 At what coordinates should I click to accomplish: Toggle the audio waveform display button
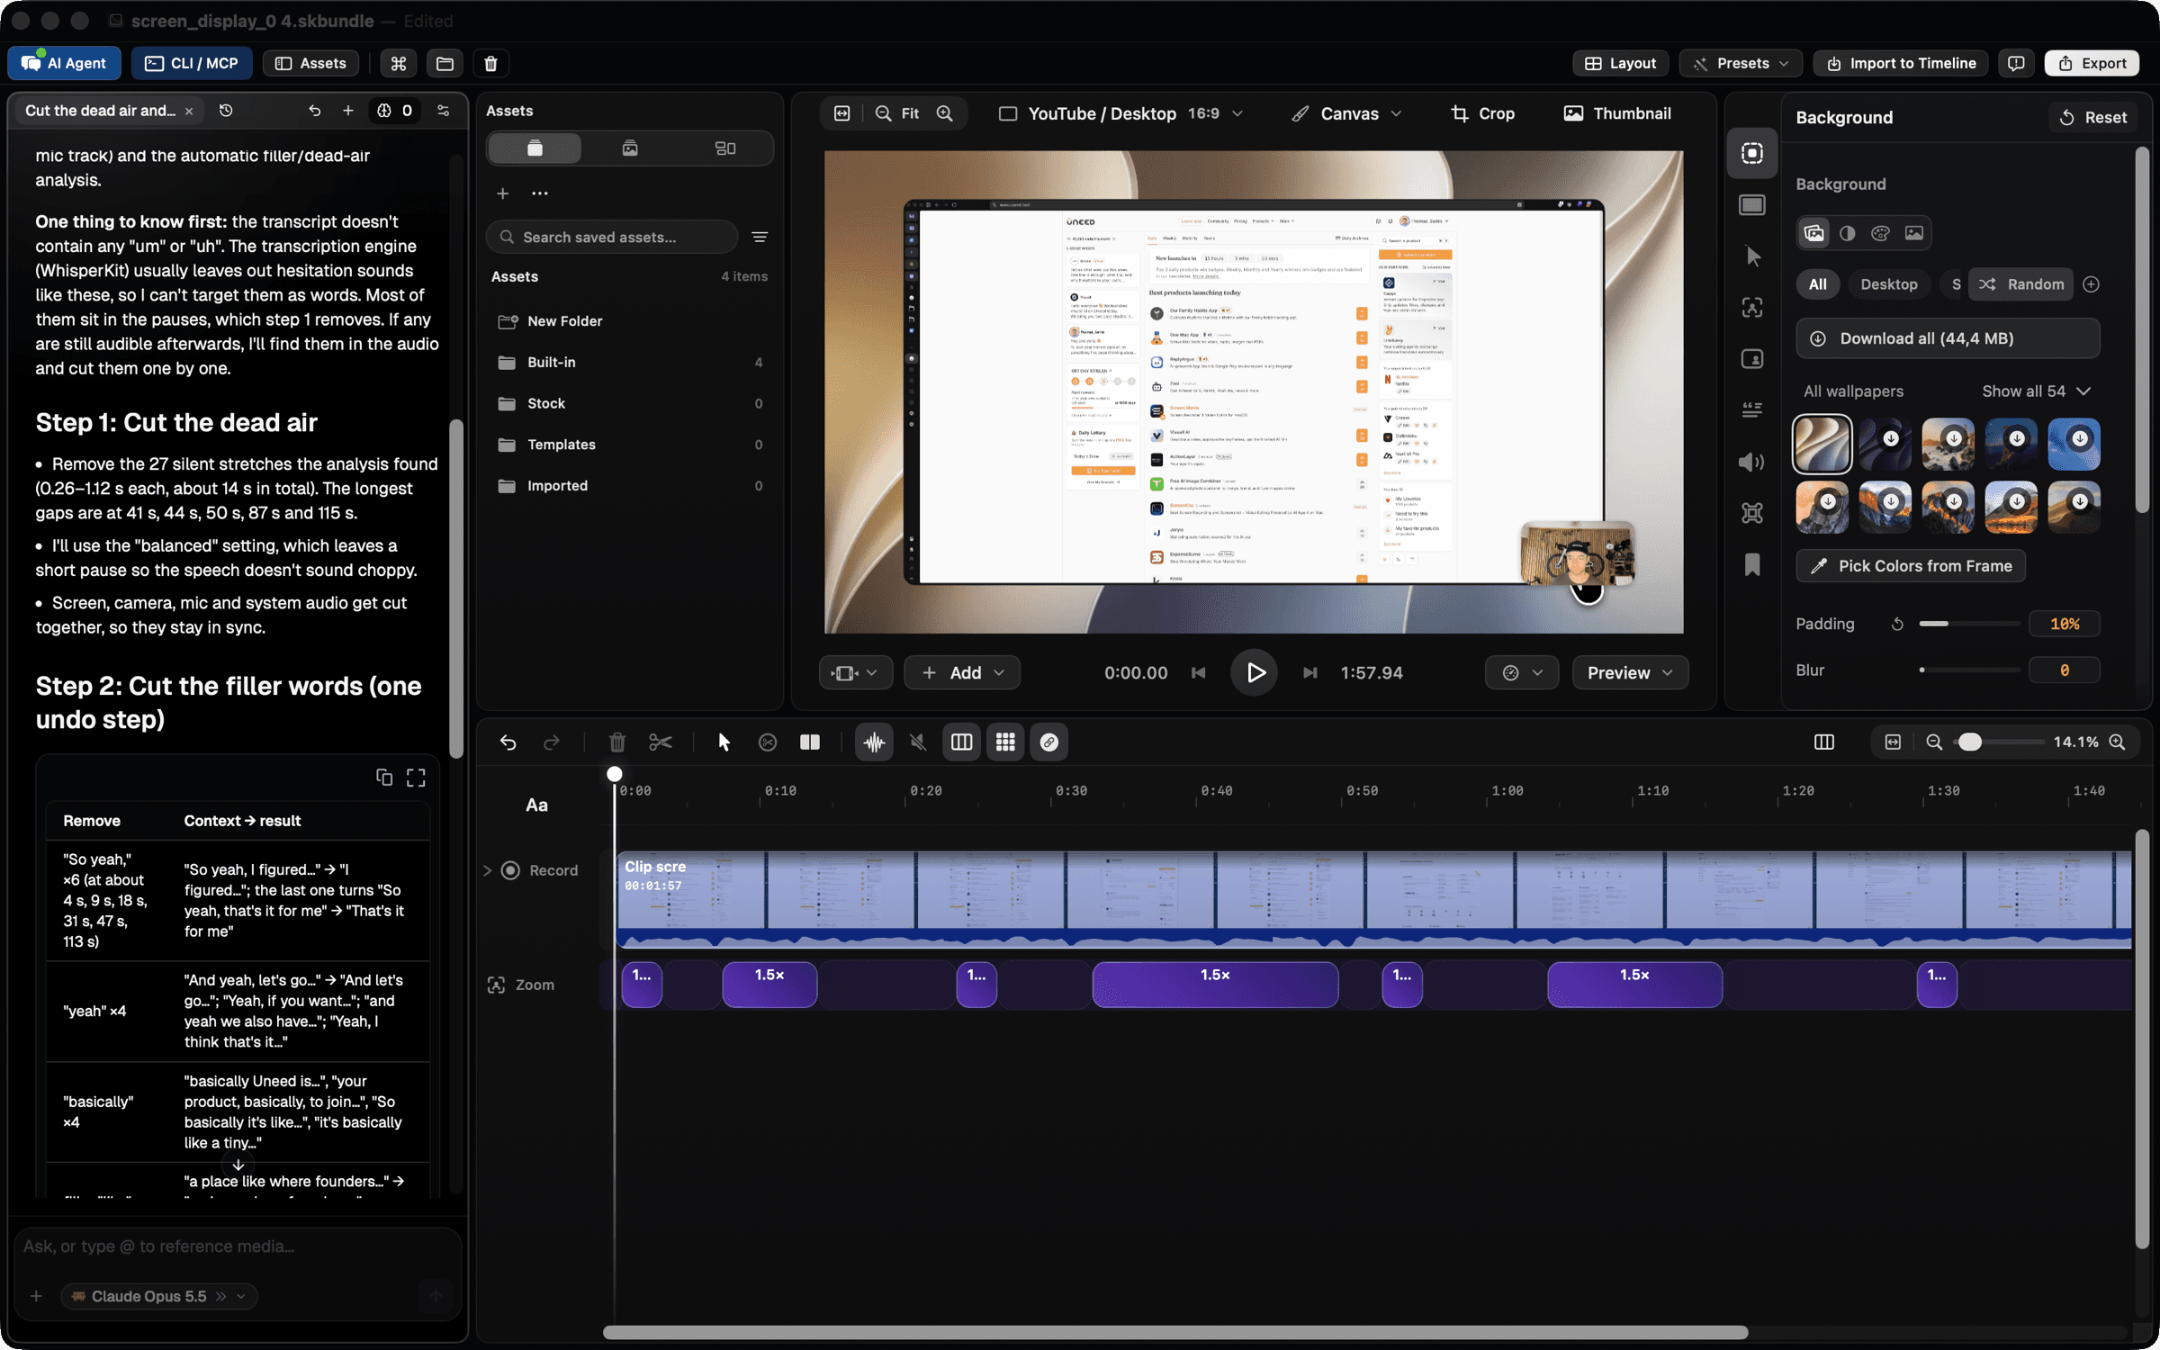pos(874,742)
